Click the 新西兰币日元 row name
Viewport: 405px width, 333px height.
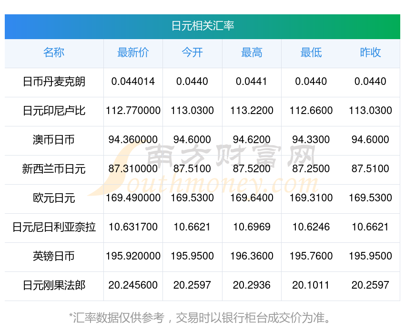click(x=54, y=169)
